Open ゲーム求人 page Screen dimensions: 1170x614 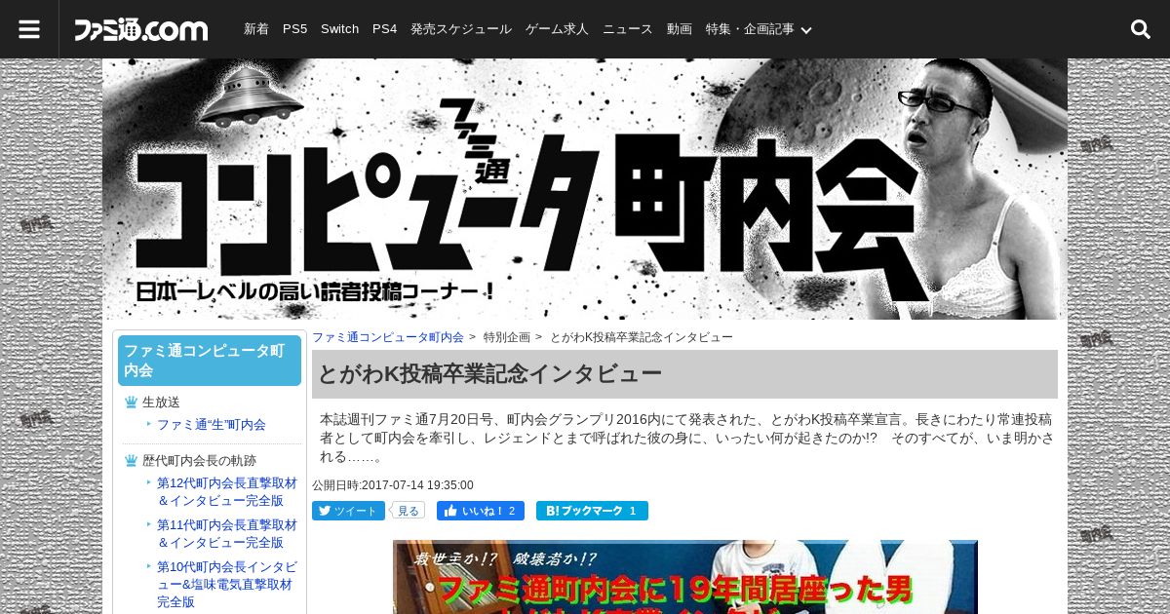[557, 29]
